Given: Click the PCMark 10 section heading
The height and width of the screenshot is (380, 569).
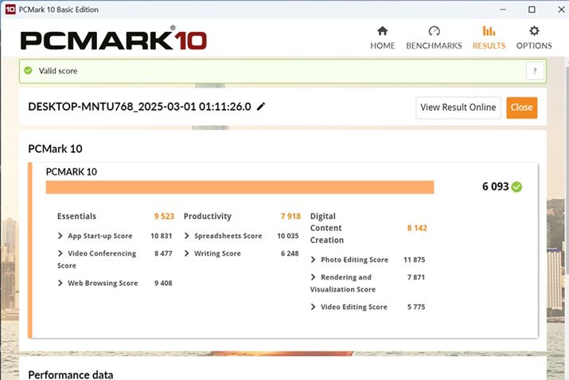Looking at the screenshot, I should click(x=55, y=149).
